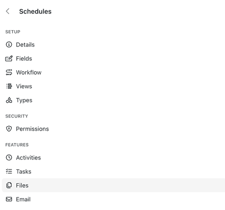
Task: Go to the Fields settings
Action: [x=24, y=59]
